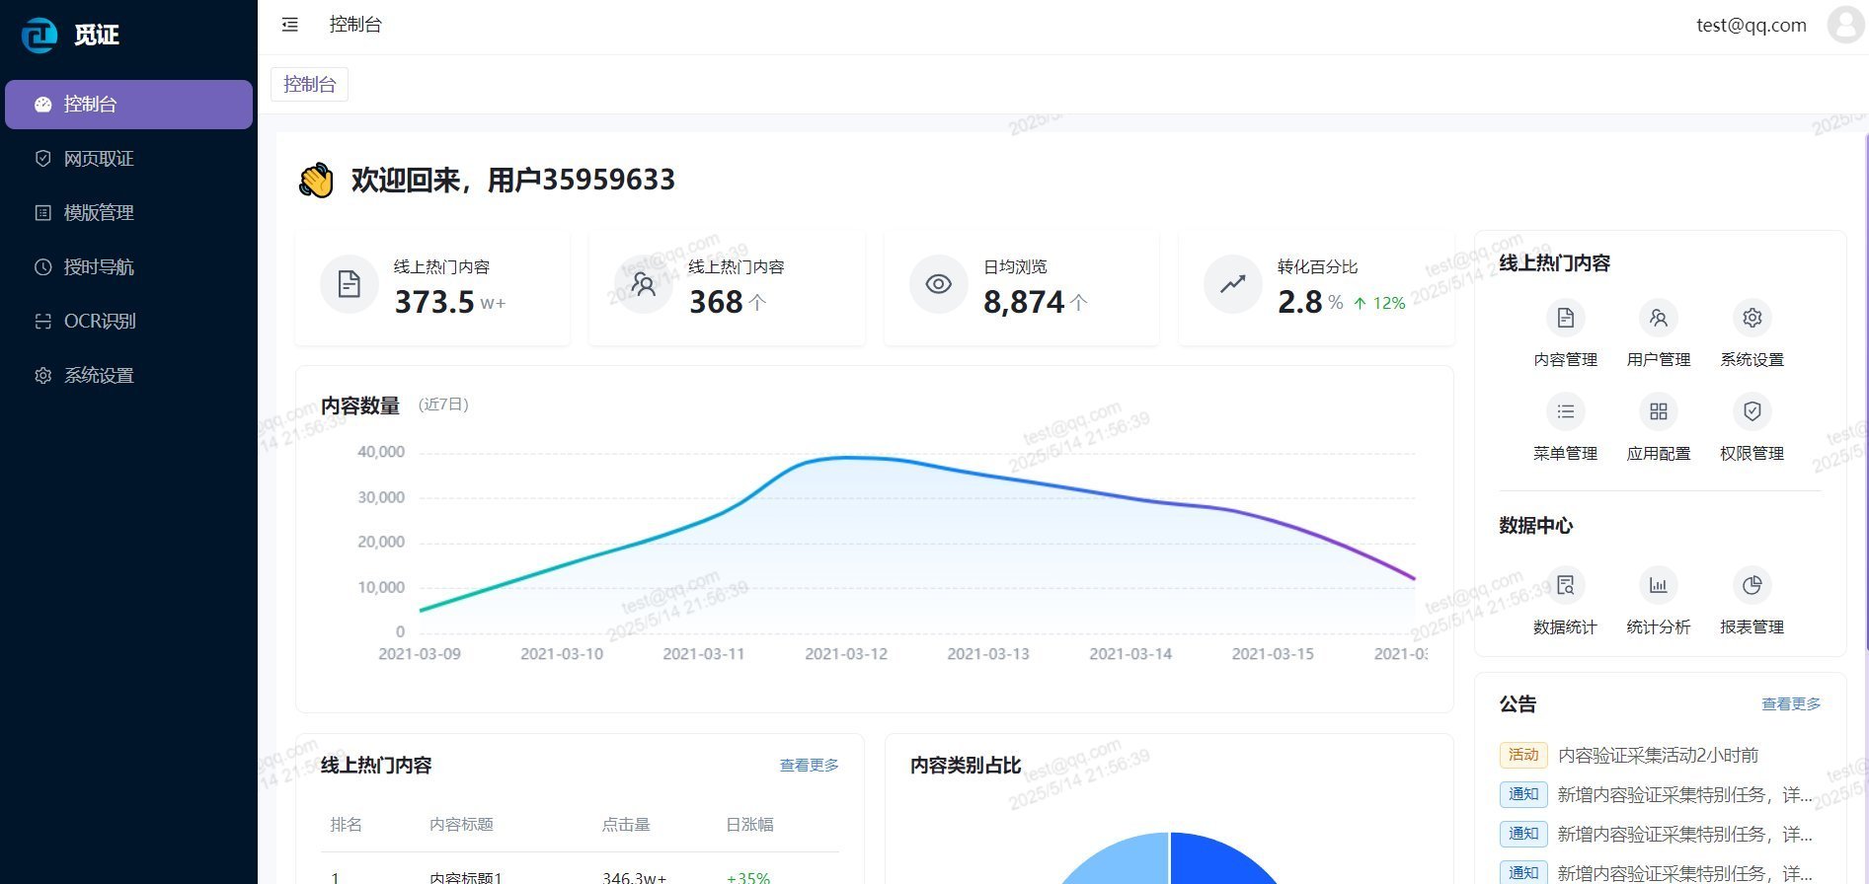The height and width of the screenshot is (884, 1869).
Task: Open the test@qq.com account dropdown
Action: coord(1751,26)
